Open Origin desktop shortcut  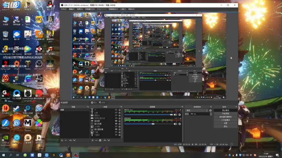click(17, 65)
